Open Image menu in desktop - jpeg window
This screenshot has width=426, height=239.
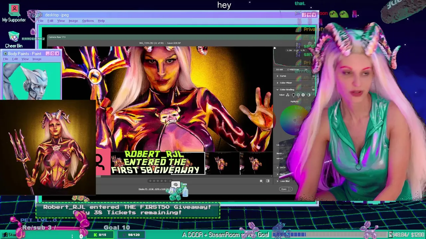[73, 21]
